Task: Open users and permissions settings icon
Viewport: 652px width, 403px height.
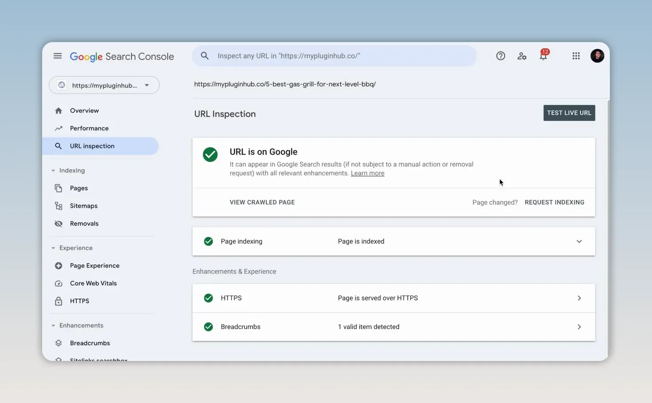Action: (522, 56)
